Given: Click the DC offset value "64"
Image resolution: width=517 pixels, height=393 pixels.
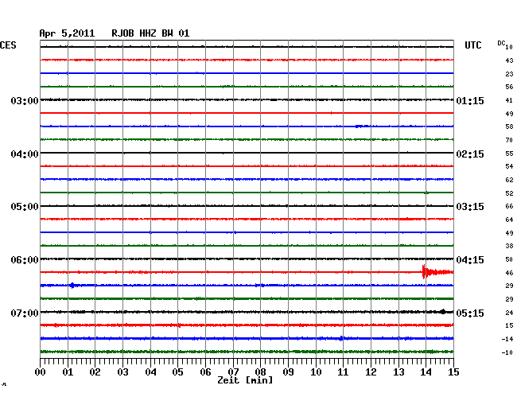Looking at the screenshot, I should (509, 220).
